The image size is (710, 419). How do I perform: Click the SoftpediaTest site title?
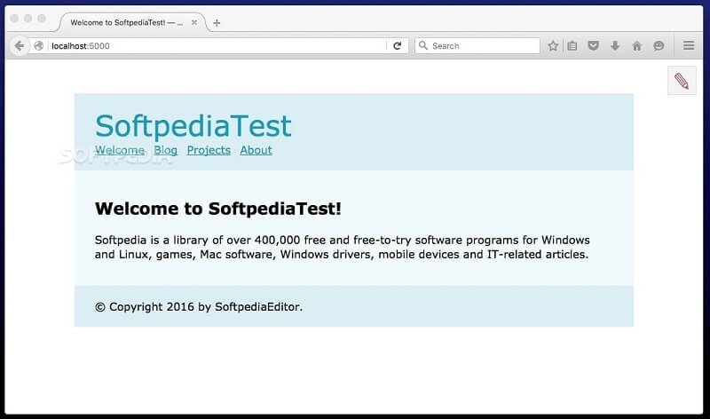pyautogui.click(x=193, y=125)
